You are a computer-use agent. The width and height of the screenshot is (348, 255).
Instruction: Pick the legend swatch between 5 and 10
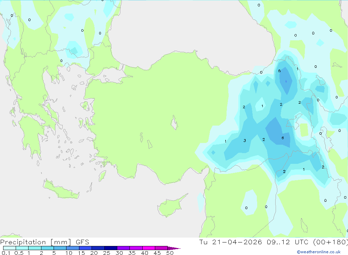point(60,248)
